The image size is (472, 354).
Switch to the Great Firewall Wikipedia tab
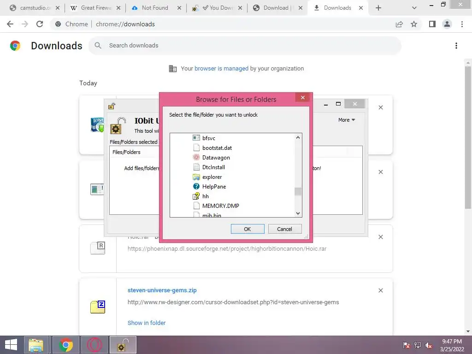coord(95,8)
